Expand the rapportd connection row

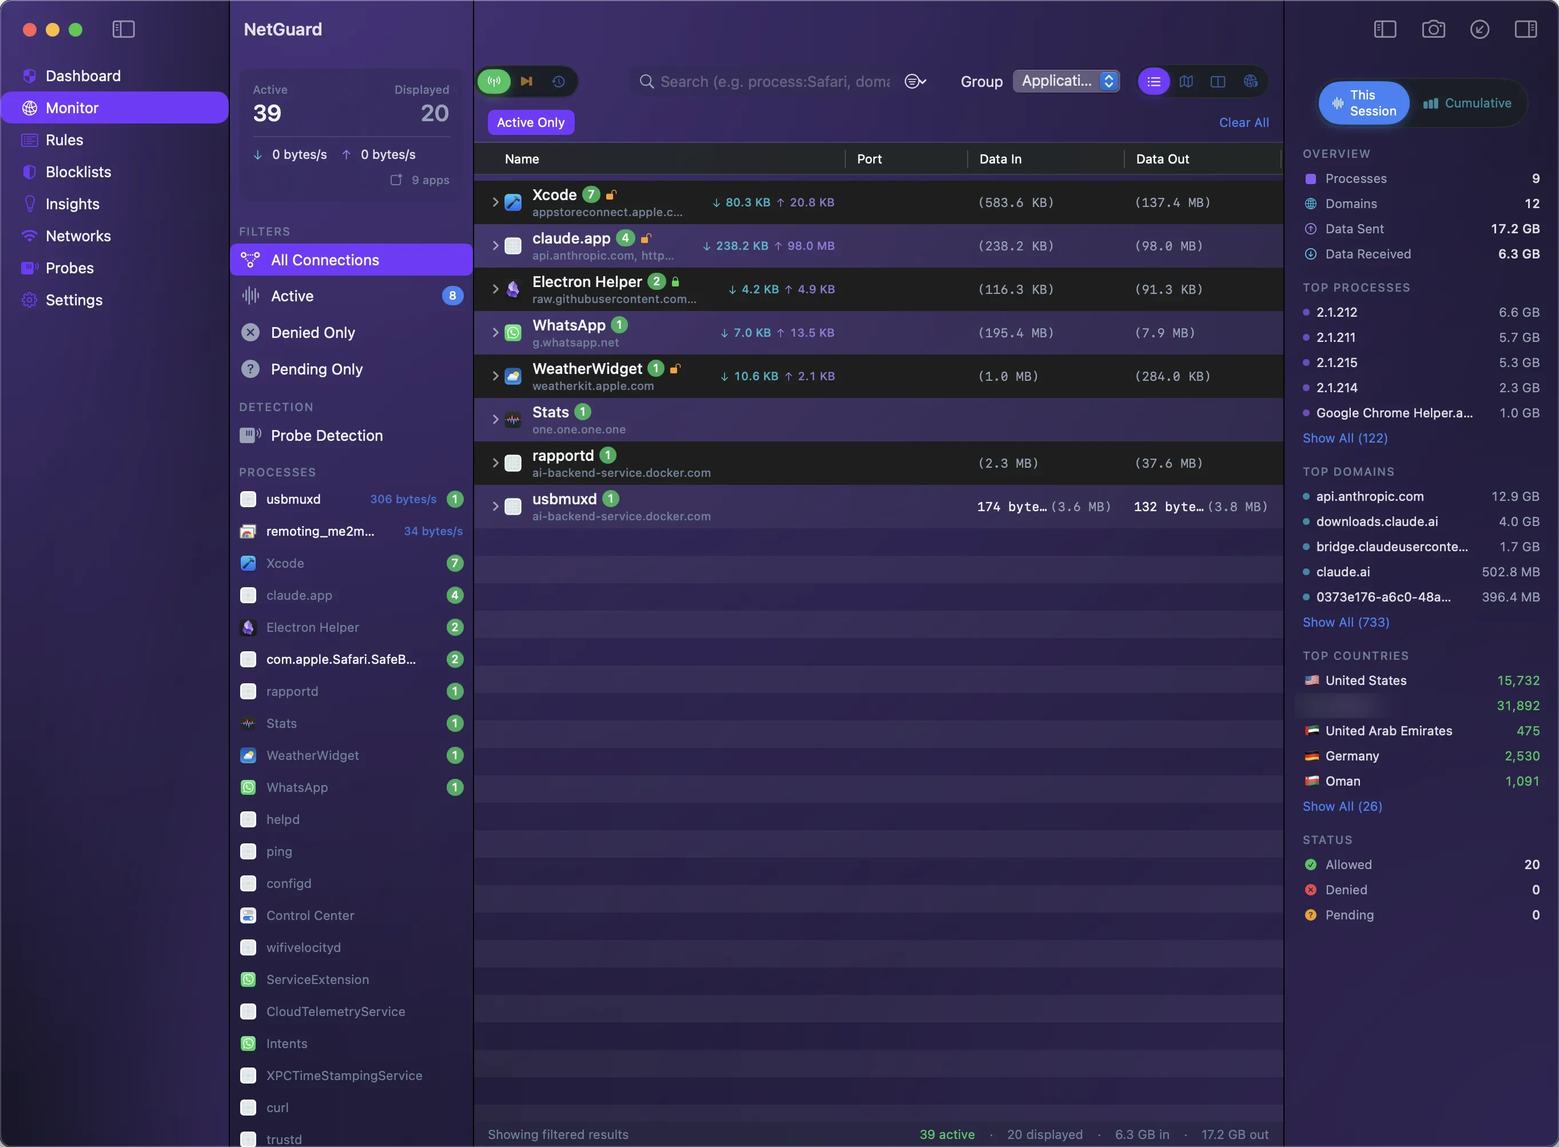pos(495,463)
